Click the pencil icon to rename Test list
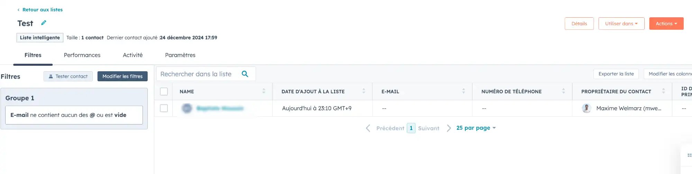Viewport: 692px width, 174px height. pyautogui.click(x=44, y=23)
